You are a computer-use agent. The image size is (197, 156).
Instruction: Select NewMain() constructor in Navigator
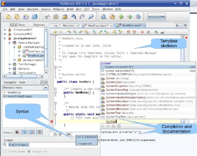[x=14, y=92]
